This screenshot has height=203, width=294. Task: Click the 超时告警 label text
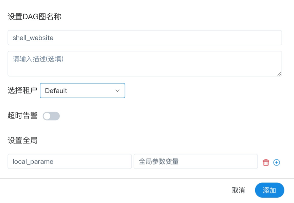click(22, 116)
